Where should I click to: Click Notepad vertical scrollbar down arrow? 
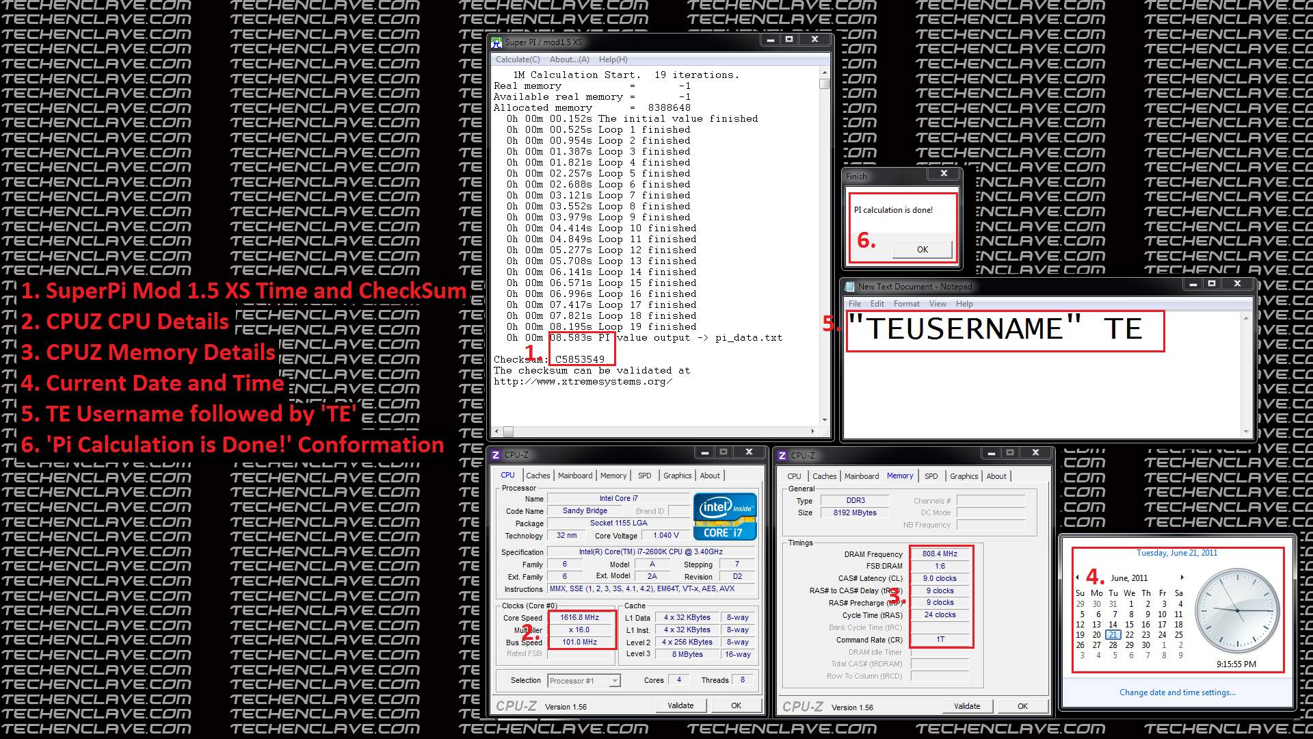(1246, 431)
